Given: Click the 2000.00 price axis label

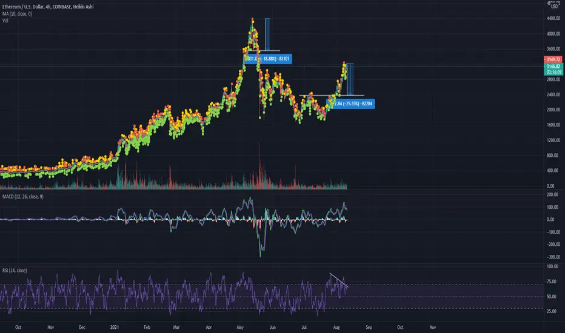Looking at the screenshot, I should coord(553,110).
